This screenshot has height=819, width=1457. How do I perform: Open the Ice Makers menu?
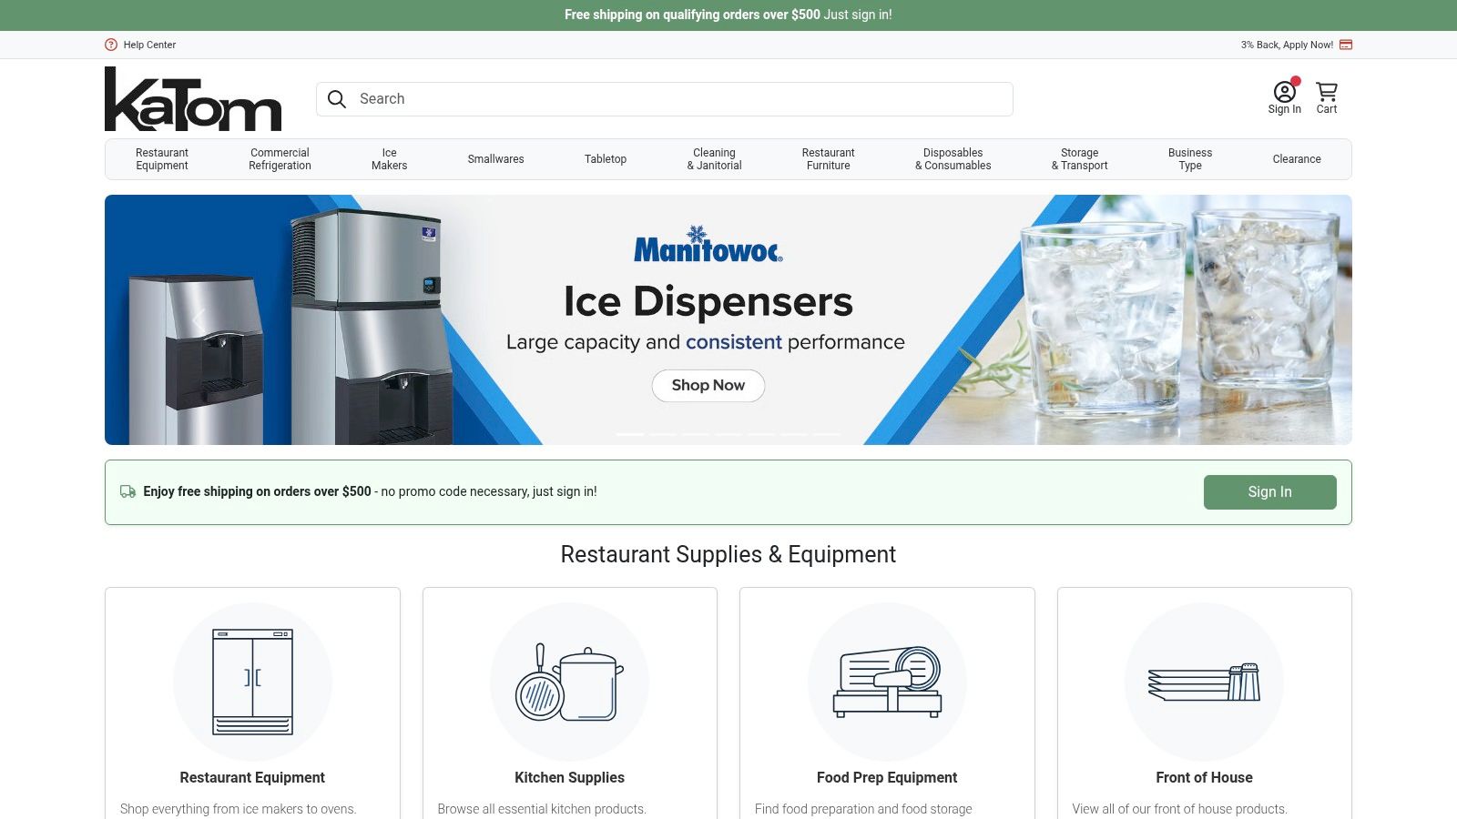pyautogui.click(x=389, y=159)
